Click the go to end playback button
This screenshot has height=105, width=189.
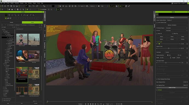[x=95, y=104]
